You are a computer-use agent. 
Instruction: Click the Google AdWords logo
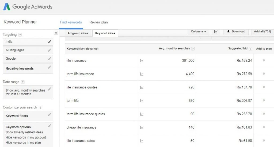coord(28,7)
